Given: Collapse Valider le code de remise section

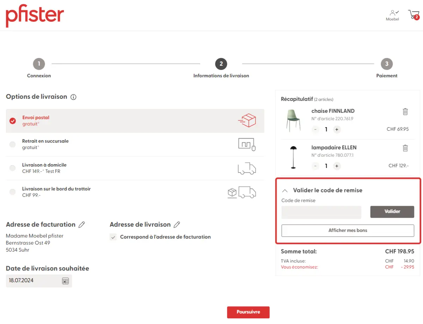Looking at the screenshot, I should pos(285,191).
